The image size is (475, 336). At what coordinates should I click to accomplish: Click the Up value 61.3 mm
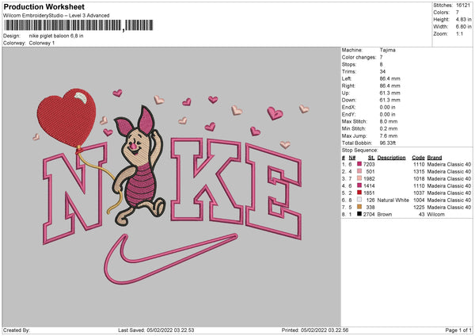coord(389,93)
